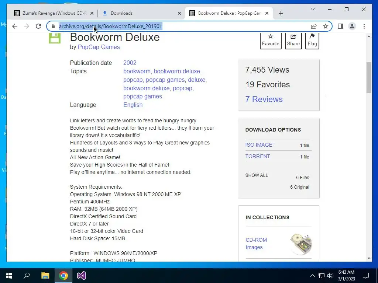Show hidden system tray icons
378x283 pixels.
point(312,276)
